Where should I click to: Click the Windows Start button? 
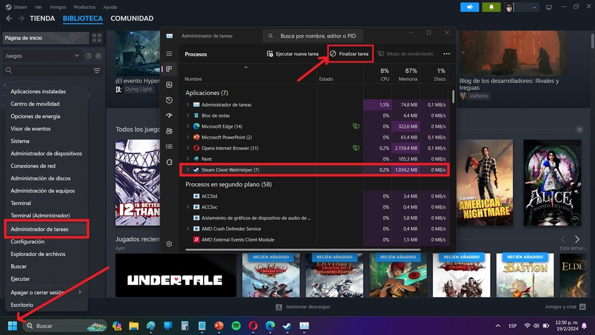(12, 326)
